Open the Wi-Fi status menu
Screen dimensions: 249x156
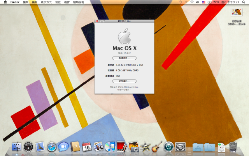coord(192,2)
